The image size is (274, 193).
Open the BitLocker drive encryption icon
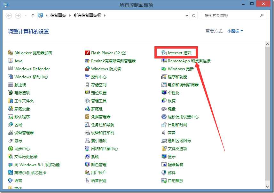click(11, 53)
